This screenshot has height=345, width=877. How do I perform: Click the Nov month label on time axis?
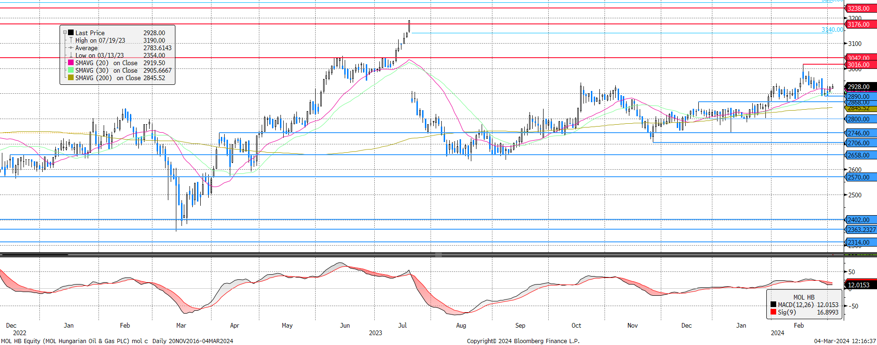click(633, 325)
